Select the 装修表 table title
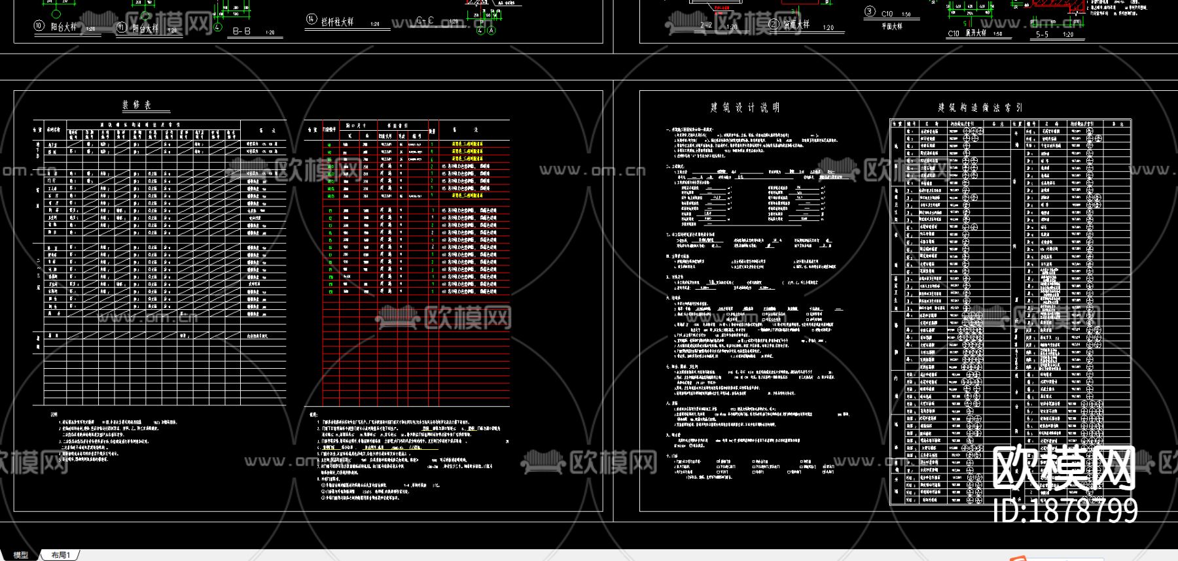Viewport: 1178px width, 561px height. 137,105
